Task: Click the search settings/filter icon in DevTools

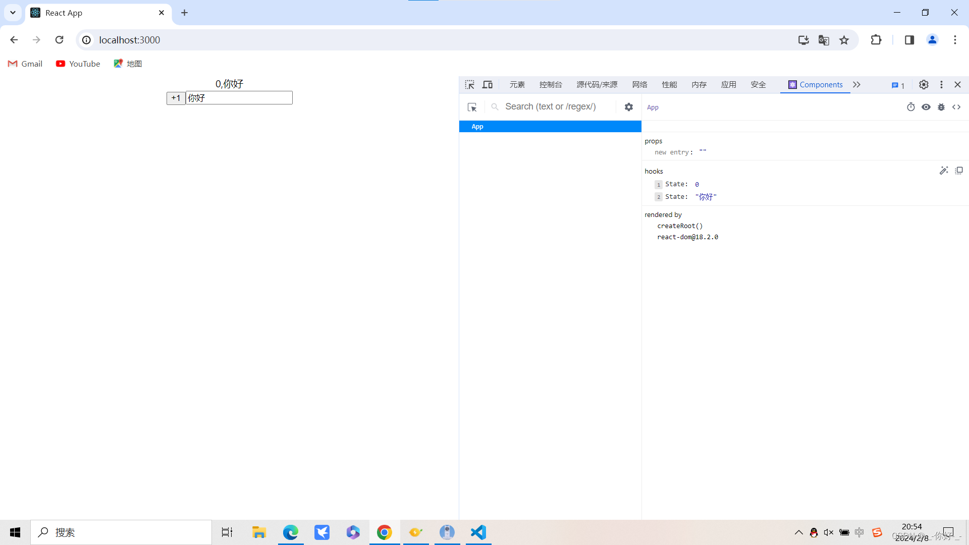Action: pos(628,106)
